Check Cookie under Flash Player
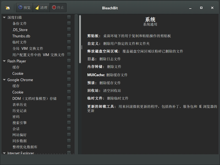The height and width of the screenshot is (165, 220). pos(69,73)
